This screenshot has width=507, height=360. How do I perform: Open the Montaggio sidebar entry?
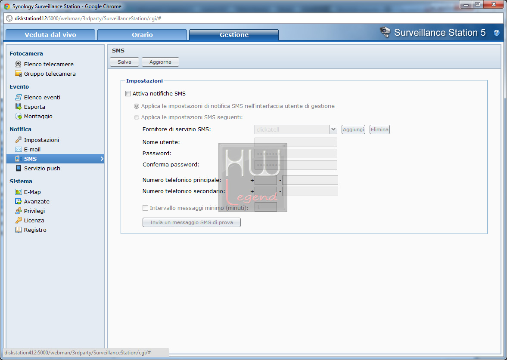click(x=38, y=116)
